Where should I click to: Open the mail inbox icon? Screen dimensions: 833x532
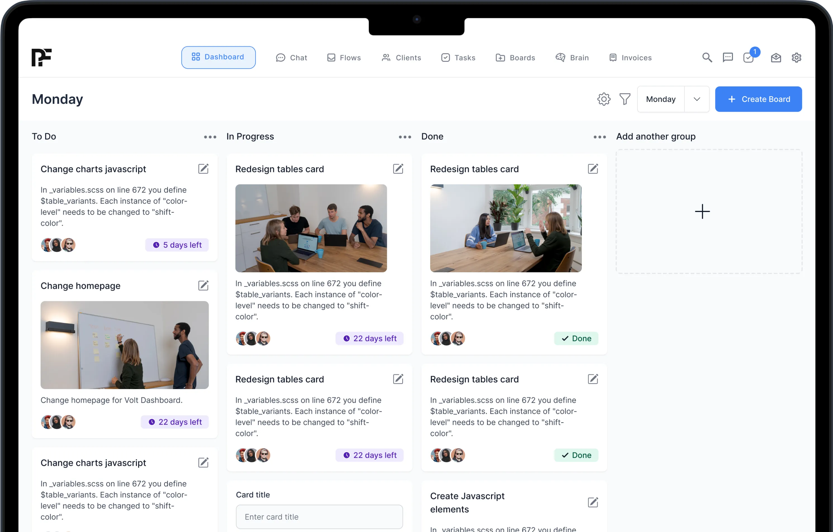[x=776, y=58]
